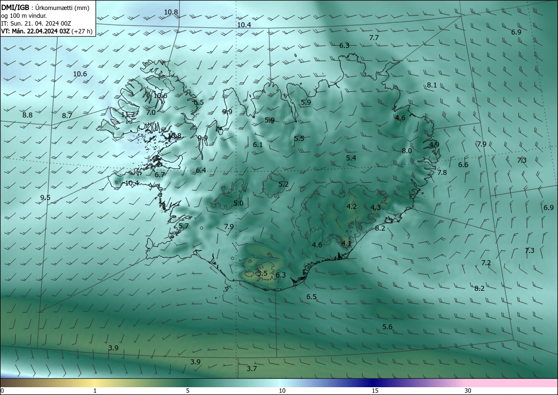Click the 7.2 value in the southeast sea
Screen dimensions: 558x395
(x=486, y=263)
